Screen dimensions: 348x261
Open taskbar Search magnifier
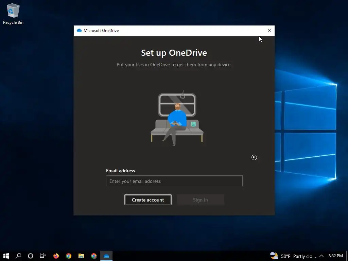[x=18, y=256]
